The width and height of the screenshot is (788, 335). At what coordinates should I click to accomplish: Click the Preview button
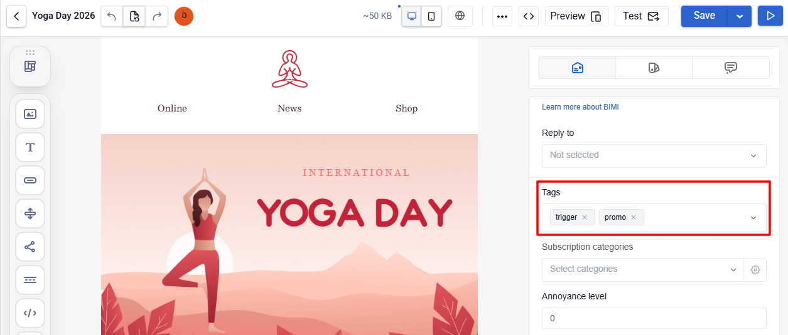pyautogui.click(x=576, y=16)
